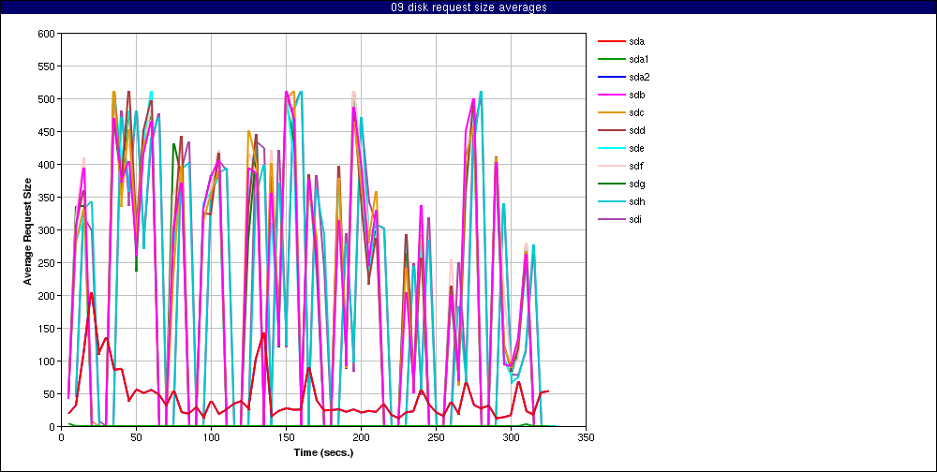
Task: Click the chart title '09 disk request size averages'
Action: [x=468, y=7]
